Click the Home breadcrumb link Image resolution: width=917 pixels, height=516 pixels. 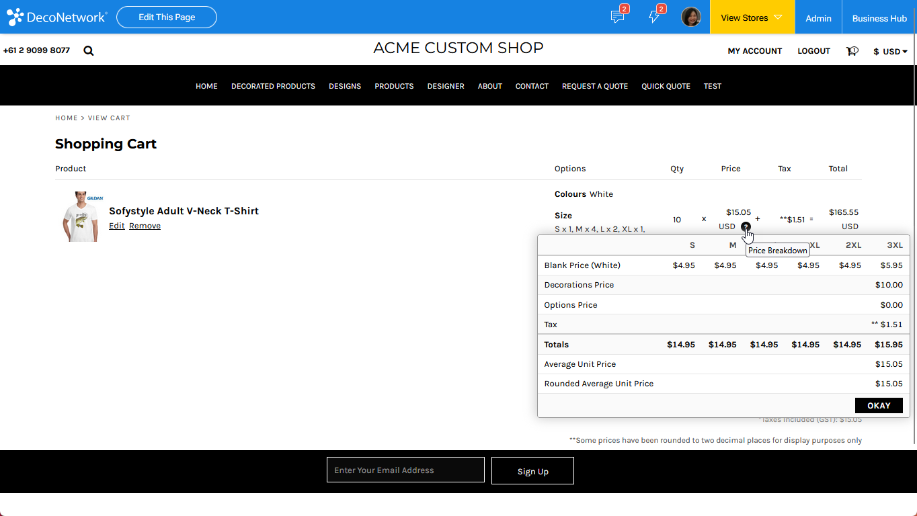(x=67, y=118)
